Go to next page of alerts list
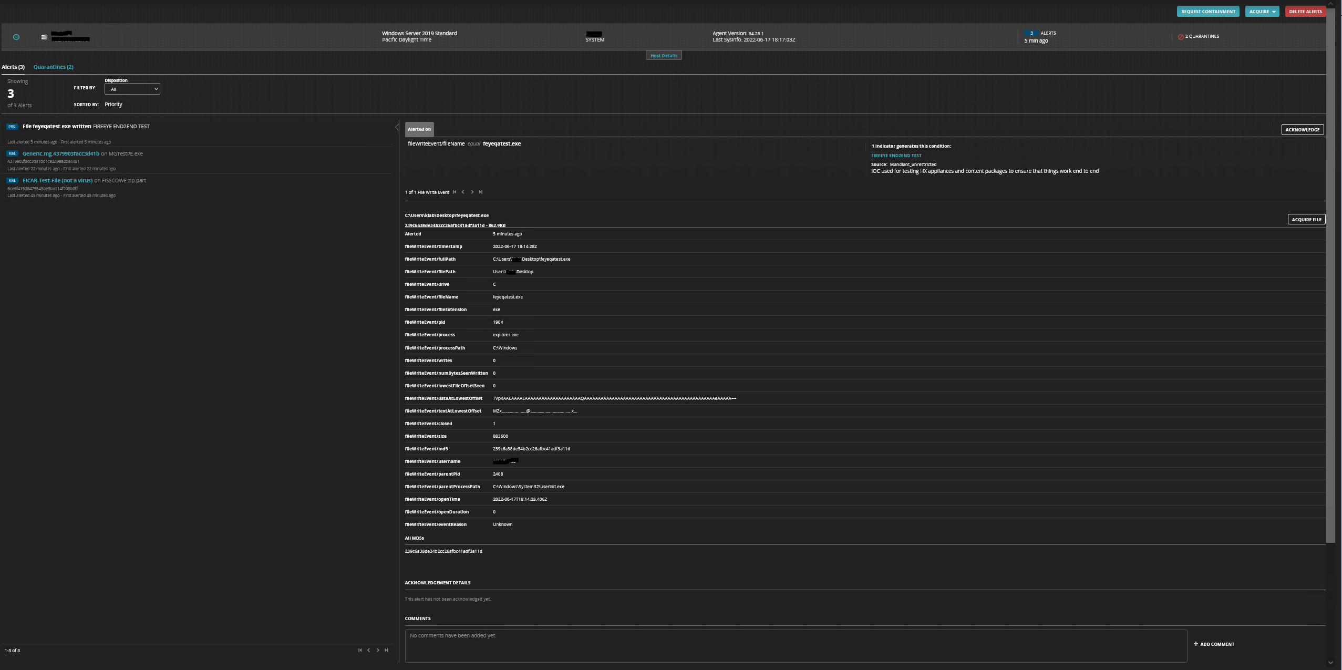Viewport: 1342px width, 670px height. [378, 650]
